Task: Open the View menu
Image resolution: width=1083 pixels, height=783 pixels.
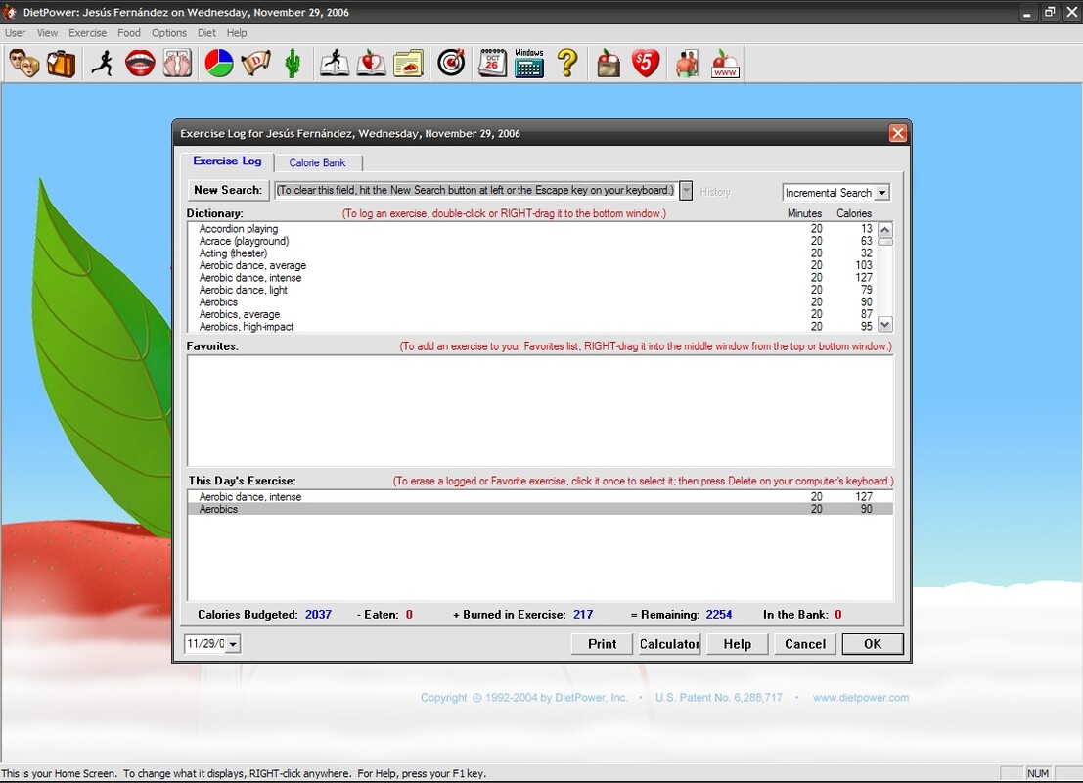Action: click(47, 33)
